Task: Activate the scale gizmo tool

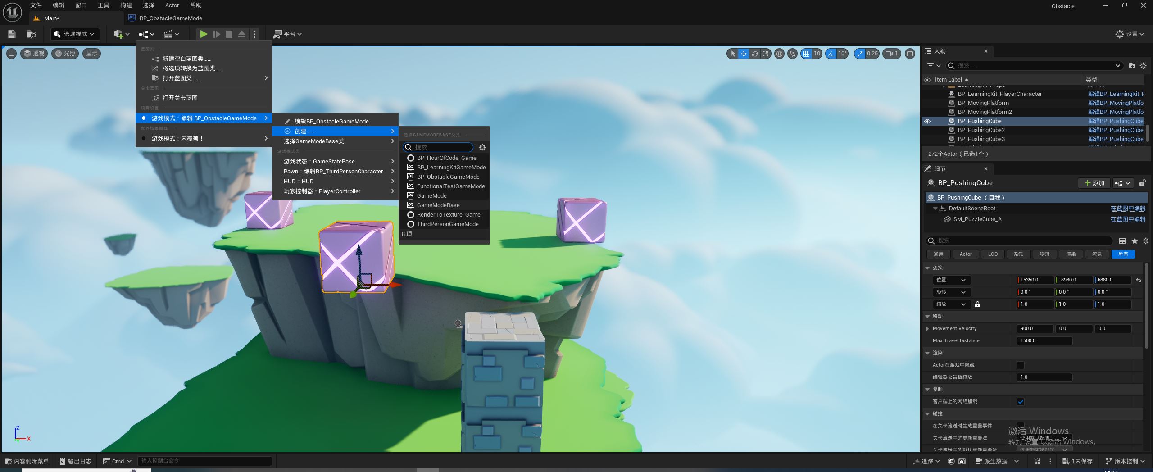Action: (766, 54)
